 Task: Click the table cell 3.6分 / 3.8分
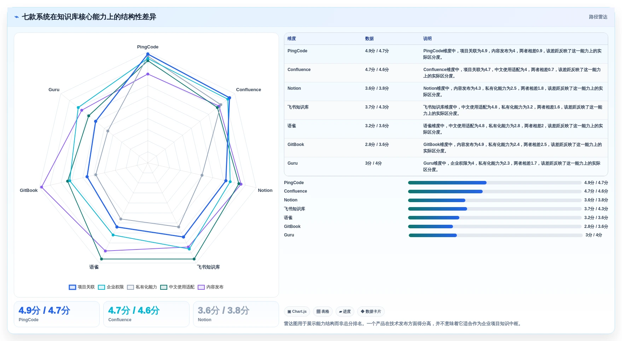[377, 88]
